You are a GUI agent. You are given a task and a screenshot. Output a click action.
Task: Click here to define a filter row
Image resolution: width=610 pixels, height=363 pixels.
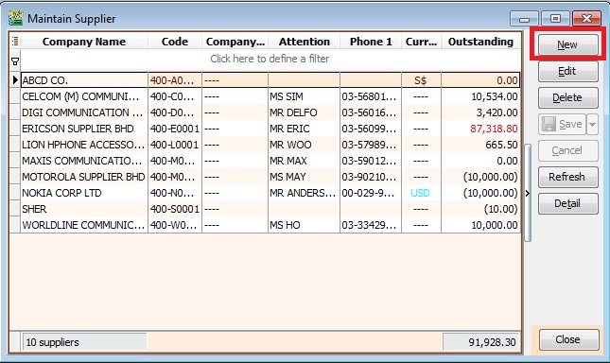[x=270, y=59]
